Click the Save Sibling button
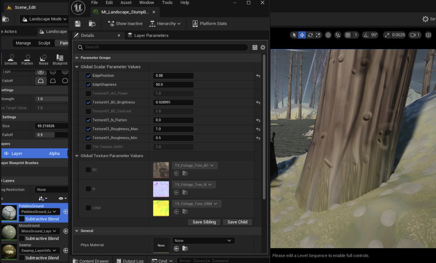The width and height of the screenshot is (436, 263). [x=204, y=222]
